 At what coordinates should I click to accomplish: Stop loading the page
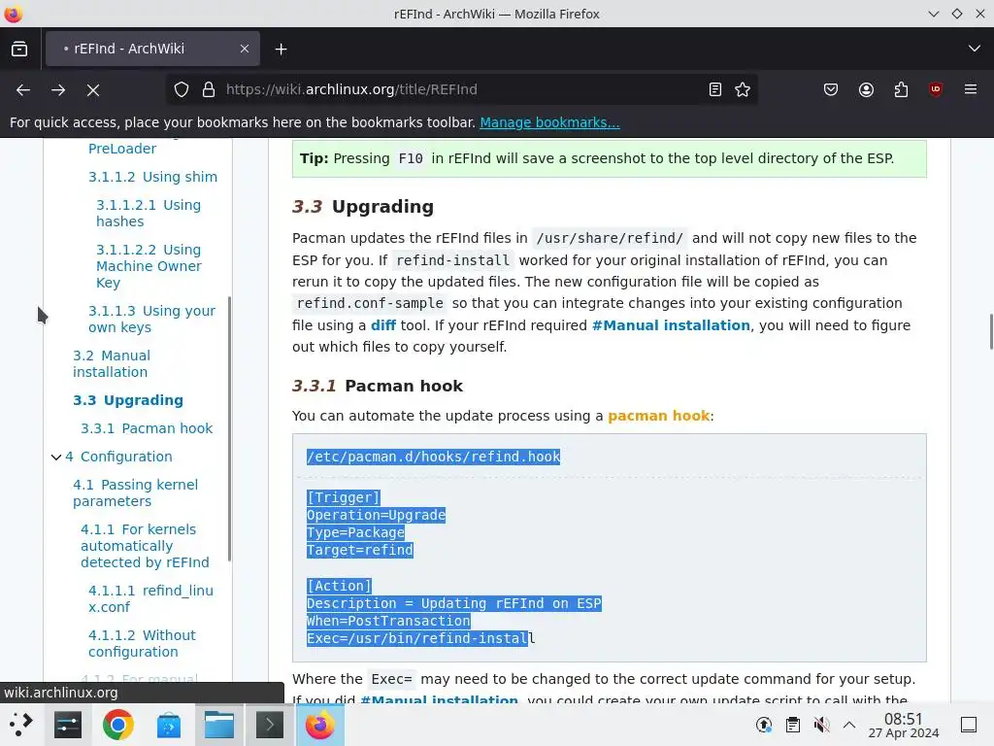(93, 90)
